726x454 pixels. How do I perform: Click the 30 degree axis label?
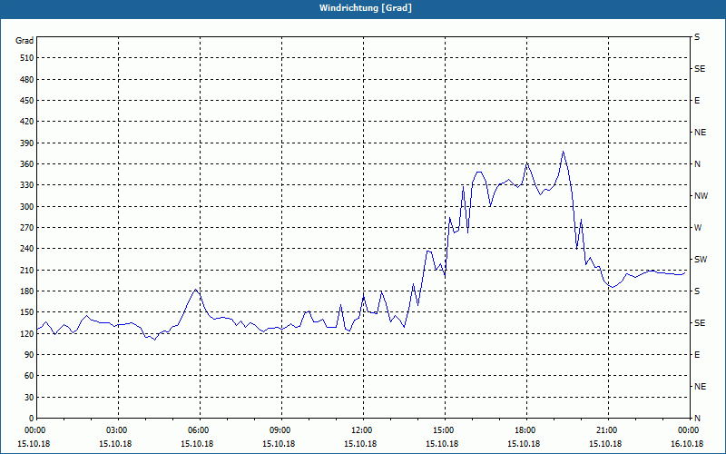(x=29, y=398)
